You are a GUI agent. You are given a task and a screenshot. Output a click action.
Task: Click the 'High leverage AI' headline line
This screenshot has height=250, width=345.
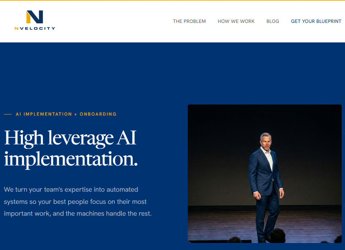[70, 138]
